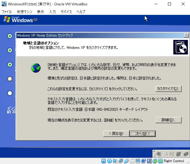Close the XP setup dialog with X

coord(186,35)
